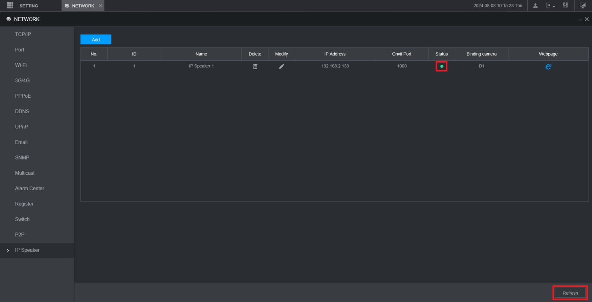Open the speaker webpage browser icon

548,67
